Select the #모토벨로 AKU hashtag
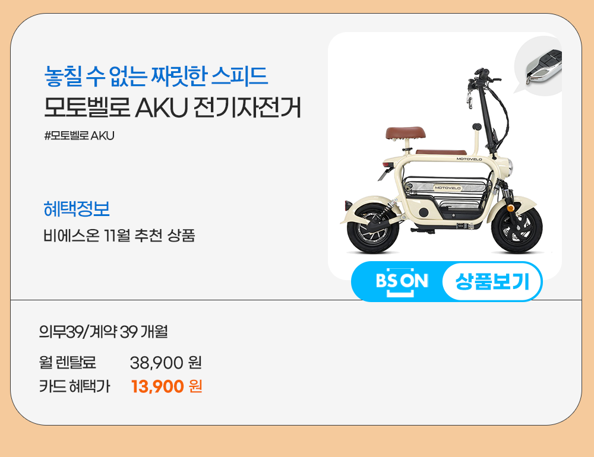Screen dimensions: 594x457 pos(79,135)
